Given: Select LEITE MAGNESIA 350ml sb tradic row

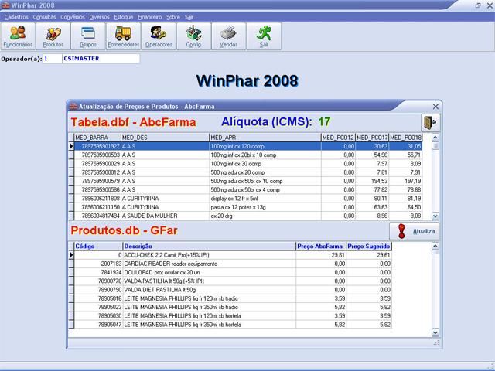Looking at the screenshot, I should [230, 307].
